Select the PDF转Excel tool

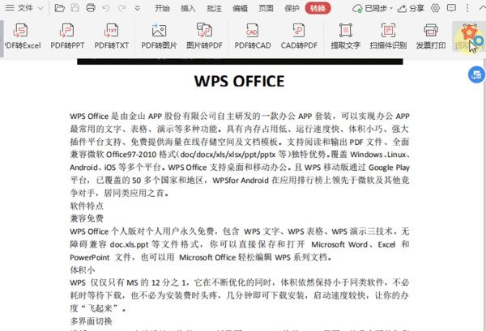tap(23, 36)
